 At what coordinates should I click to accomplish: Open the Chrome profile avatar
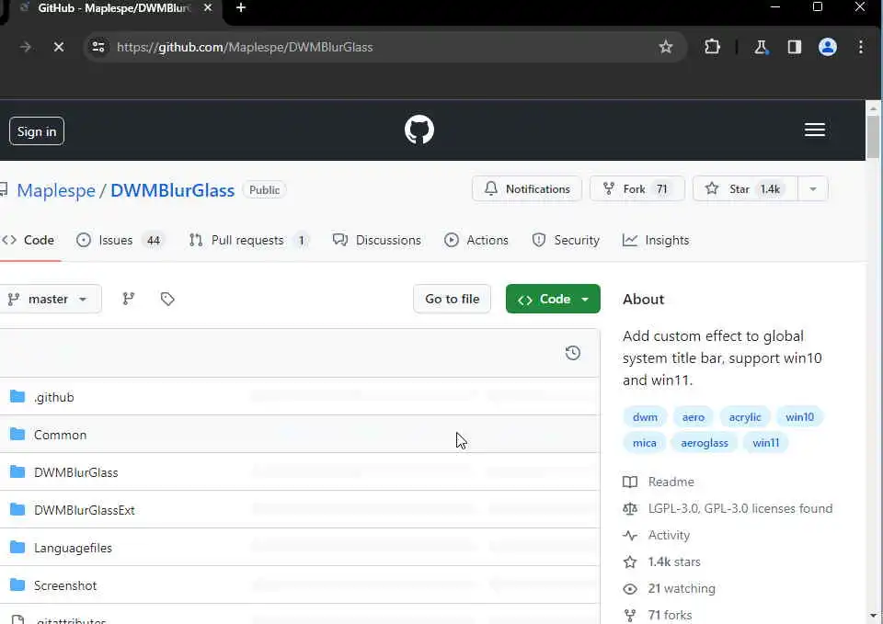[x=827, y=47]
